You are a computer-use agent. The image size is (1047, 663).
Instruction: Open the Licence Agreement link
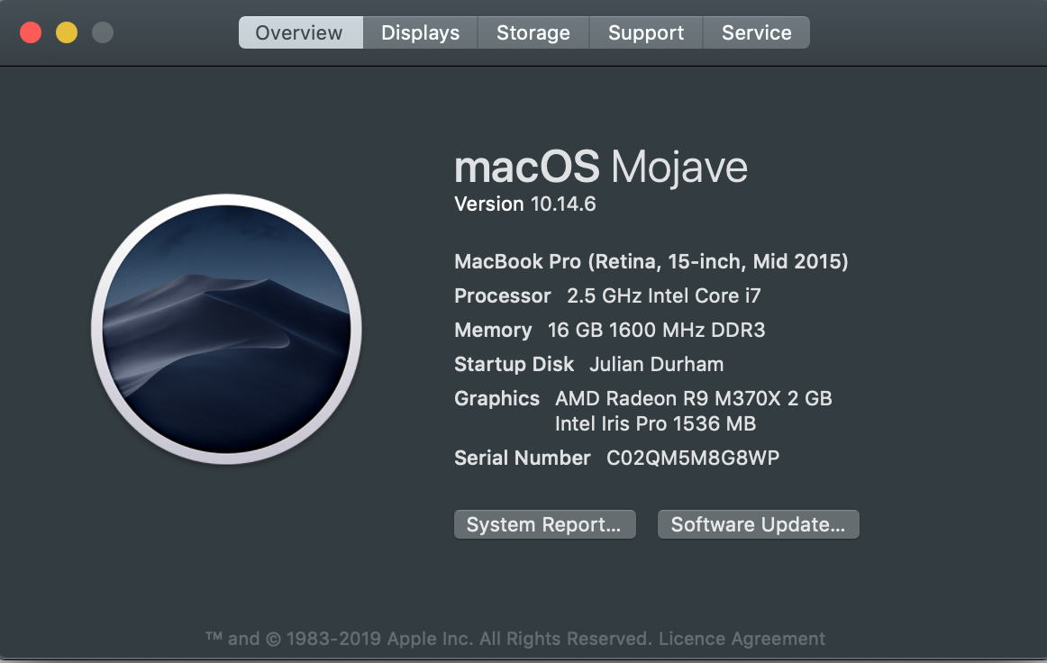point(742,639)
